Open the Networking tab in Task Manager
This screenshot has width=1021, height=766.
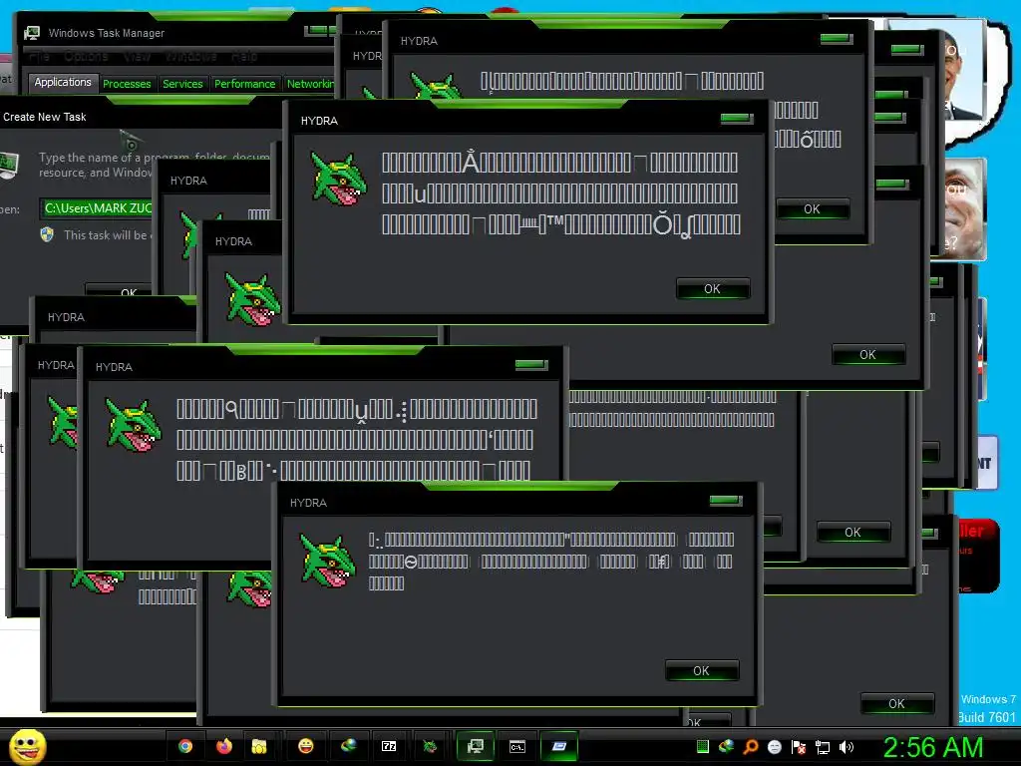[x=310, y=84]
